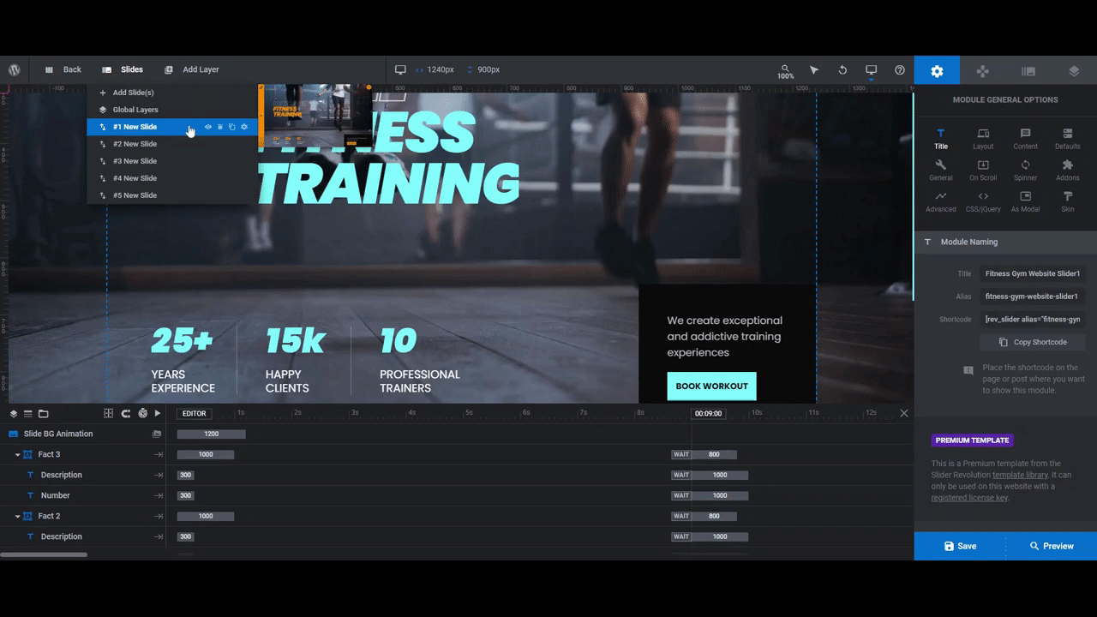Open the On Scroll settings section
The image size is (1097, 617).
pos(983,171)
